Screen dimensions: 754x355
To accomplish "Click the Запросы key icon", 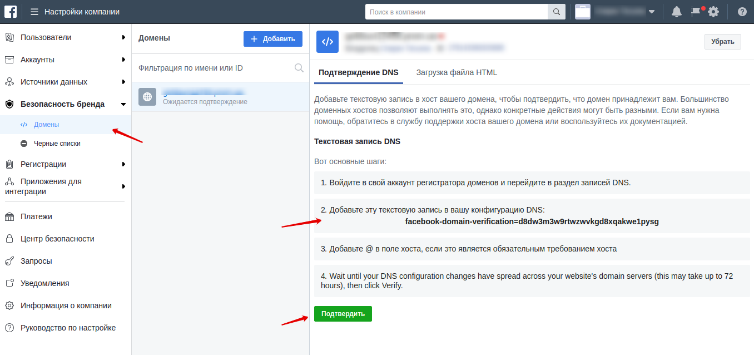I will [x=9, y=261].
